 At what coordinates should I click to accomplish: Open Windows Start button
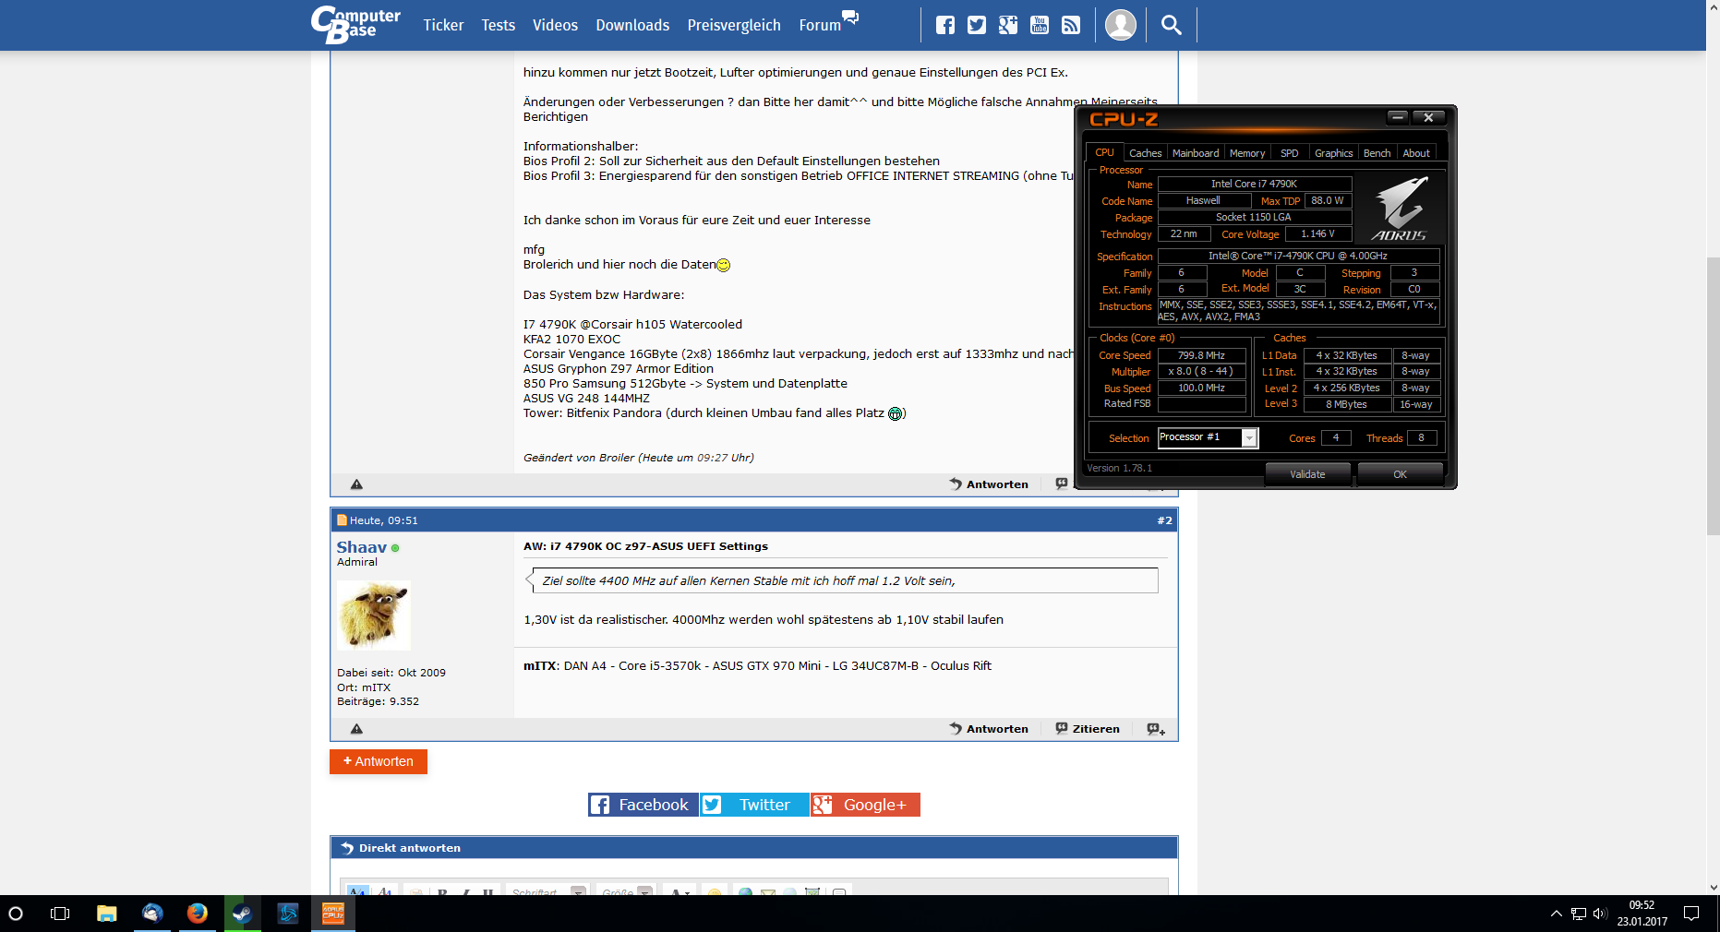(x=16, y=914)
